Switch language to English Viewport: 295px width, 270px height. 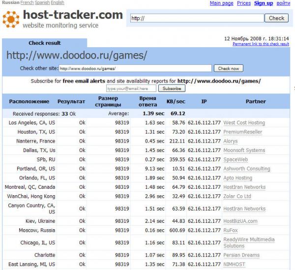click(x=58, y=2)
